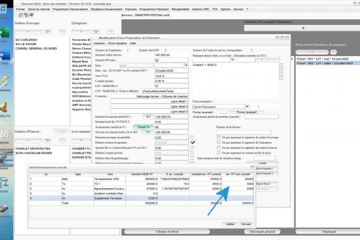This screenshot has width=360, height=240.
Task: Open the Récapitulatifs menu
Action: (180, 9)
